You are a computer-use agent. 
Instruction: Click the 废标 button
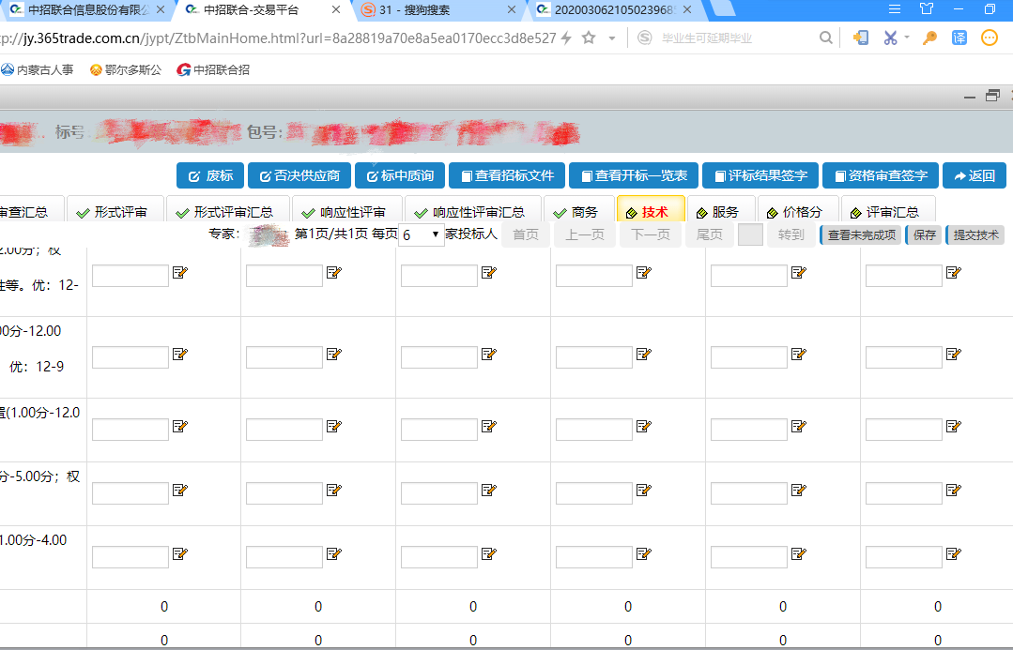click(210, 175)
